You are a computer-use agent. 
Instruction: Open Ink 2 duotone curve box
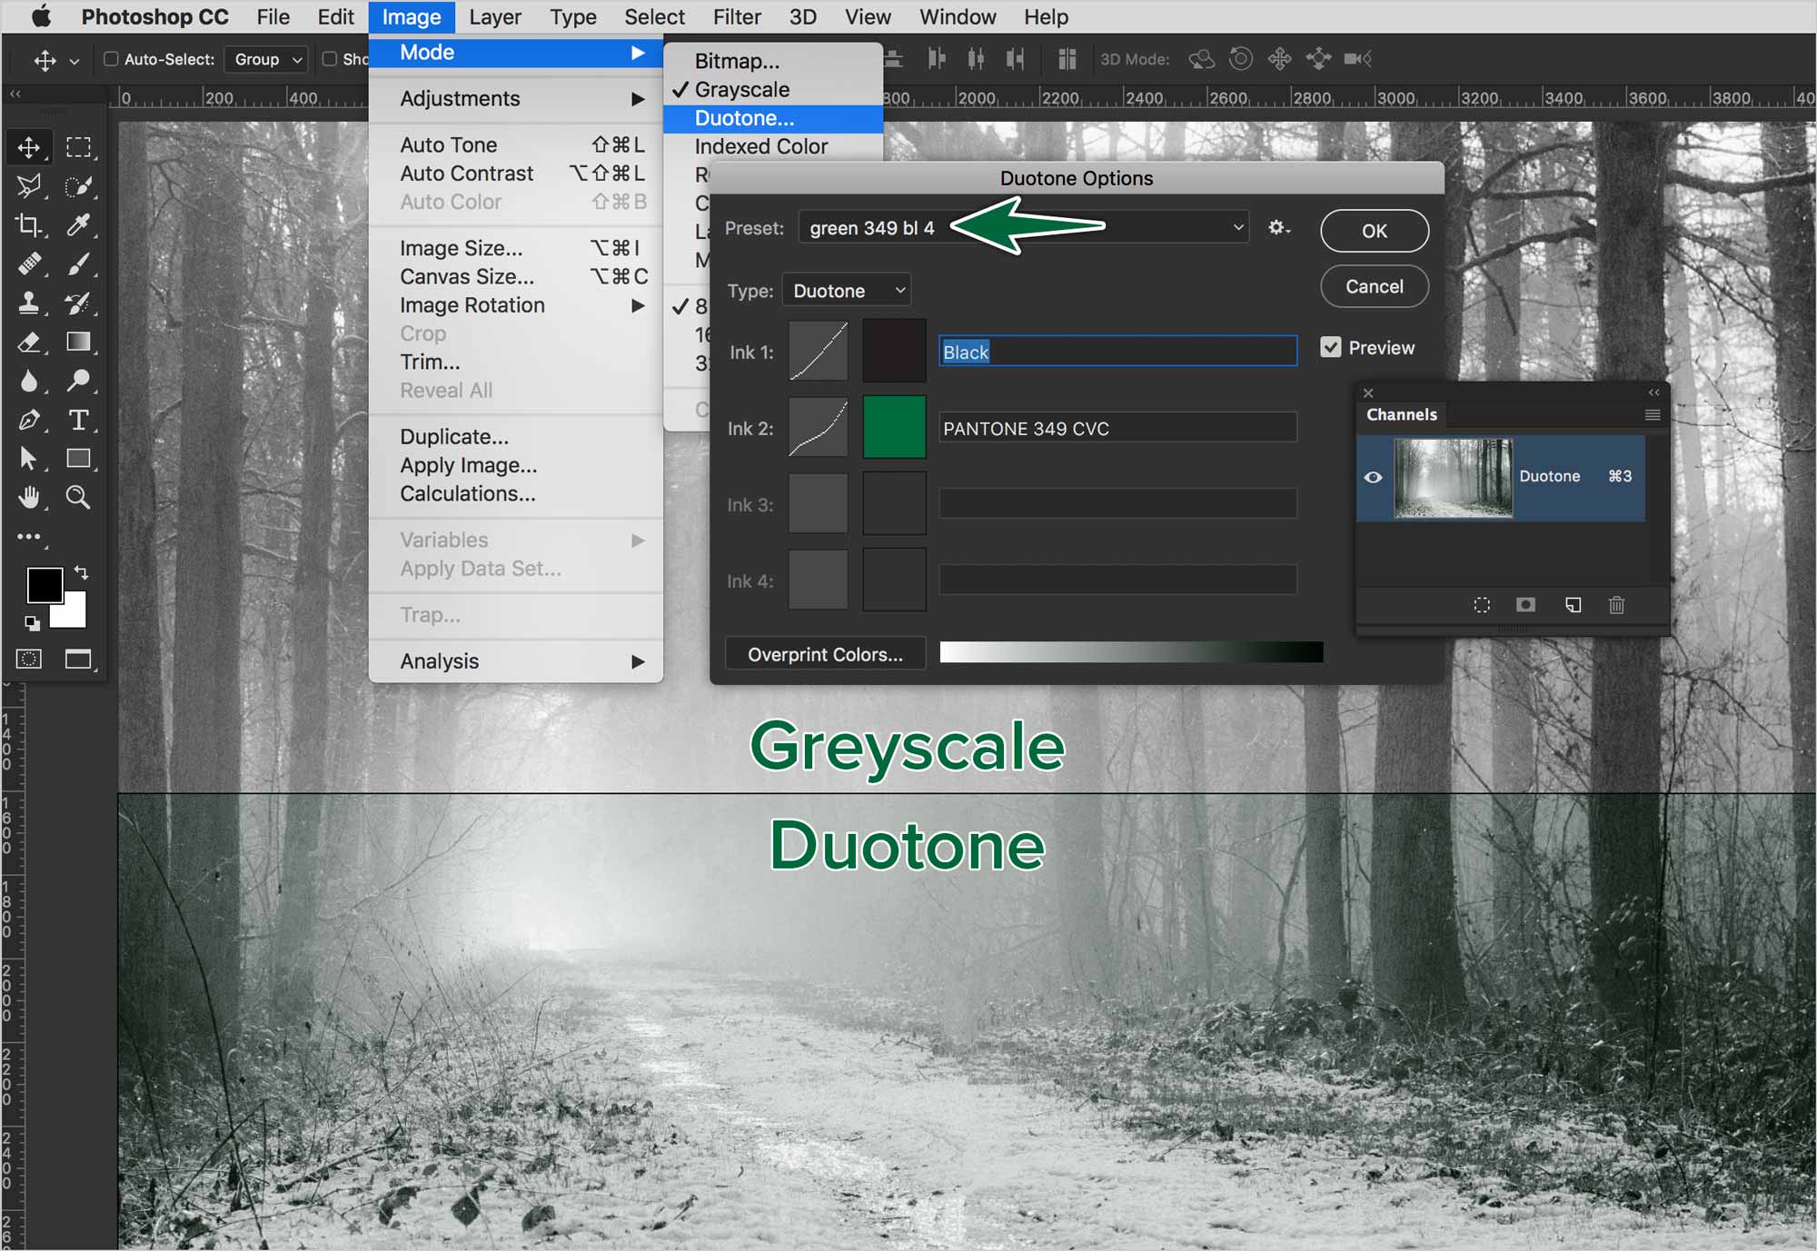(818, 427)
